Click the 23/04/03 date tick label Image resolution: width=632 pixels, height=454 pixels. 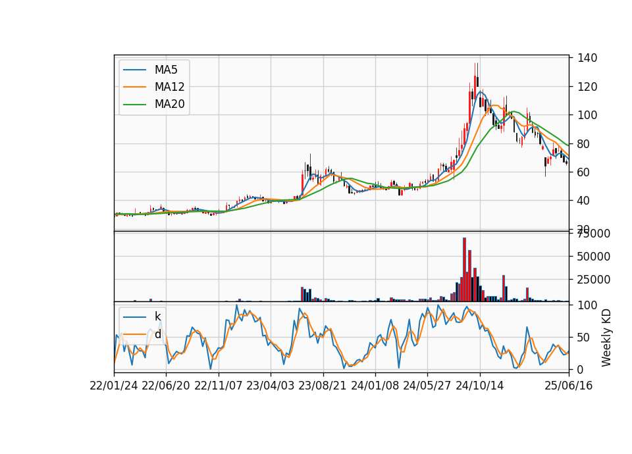point(271,386)
